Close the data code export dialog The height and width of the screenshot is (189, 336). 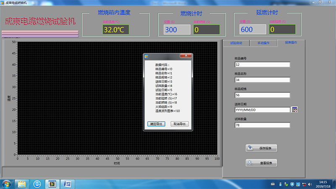point(185,56)
